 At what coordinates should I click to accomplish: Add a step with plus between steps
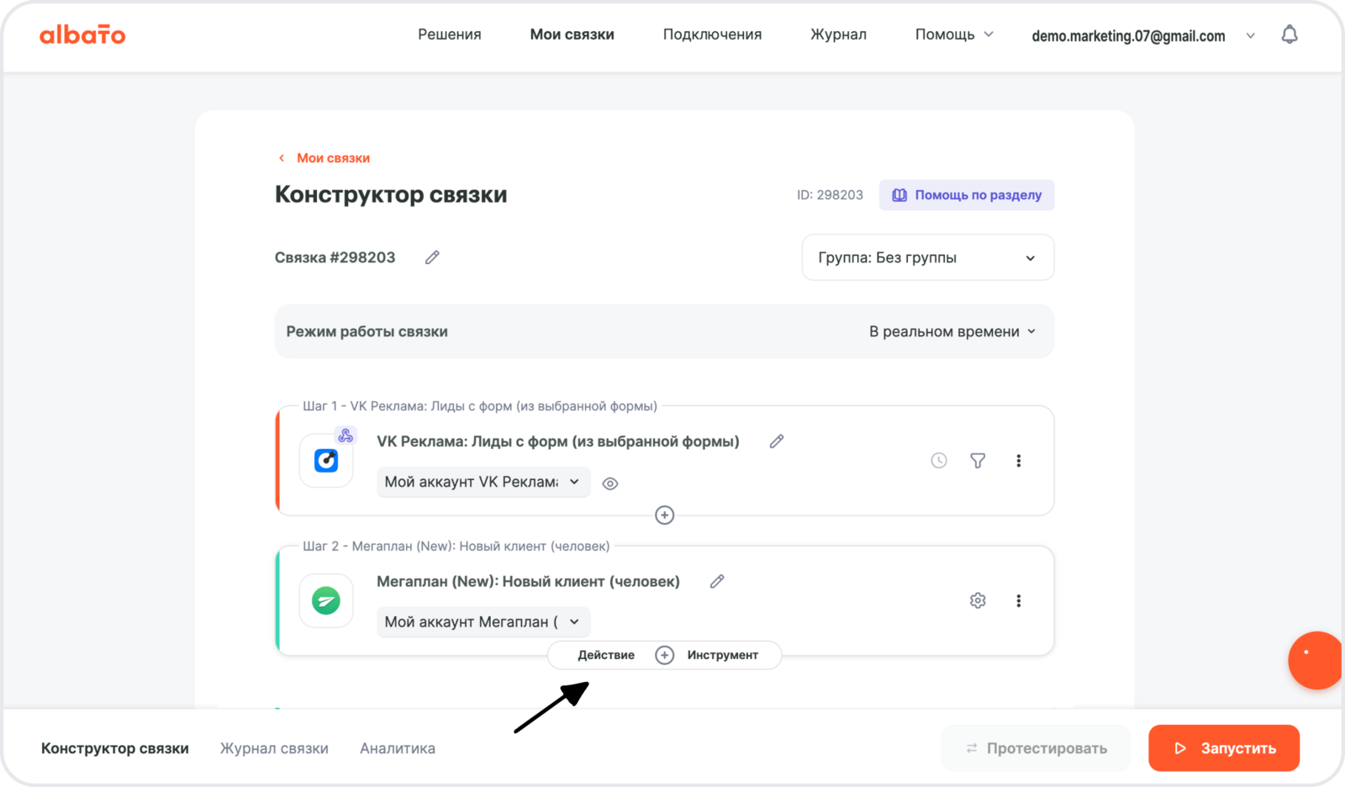pyautogui.click(x=664, y=515)
